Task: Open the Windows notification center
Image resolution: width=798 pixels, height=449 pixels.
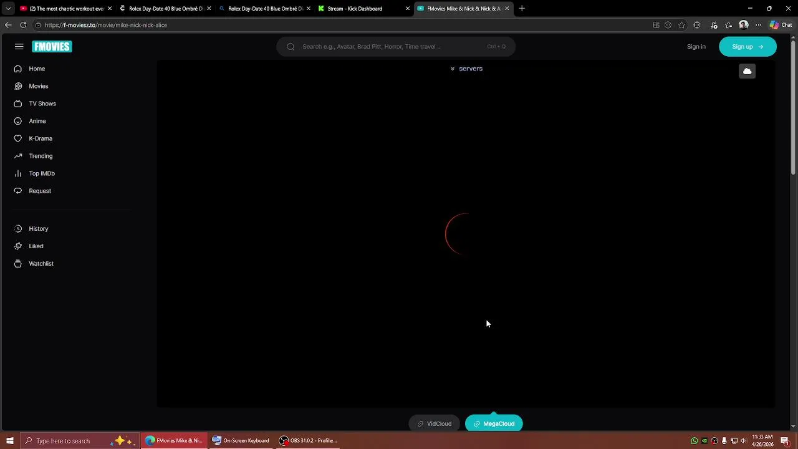Action: (x=786, y=441)
